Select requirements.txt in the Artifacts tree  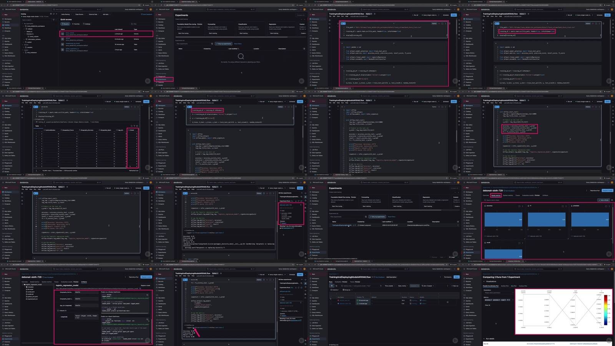coord(32,299)
